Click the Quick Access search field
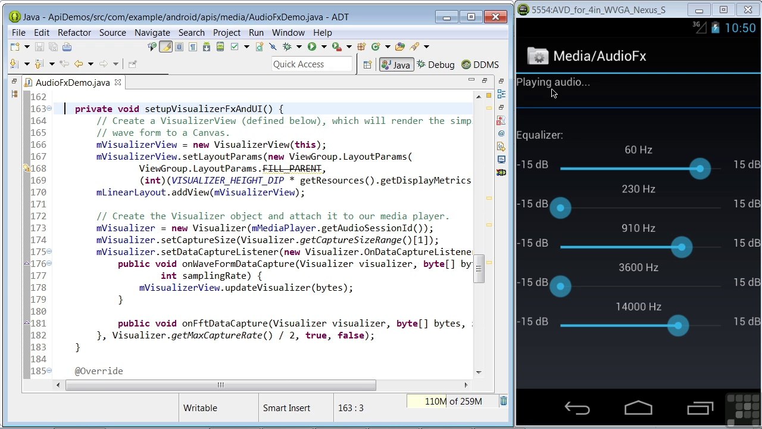This screenshot has height=429, width=762. [x=312, y=64]
